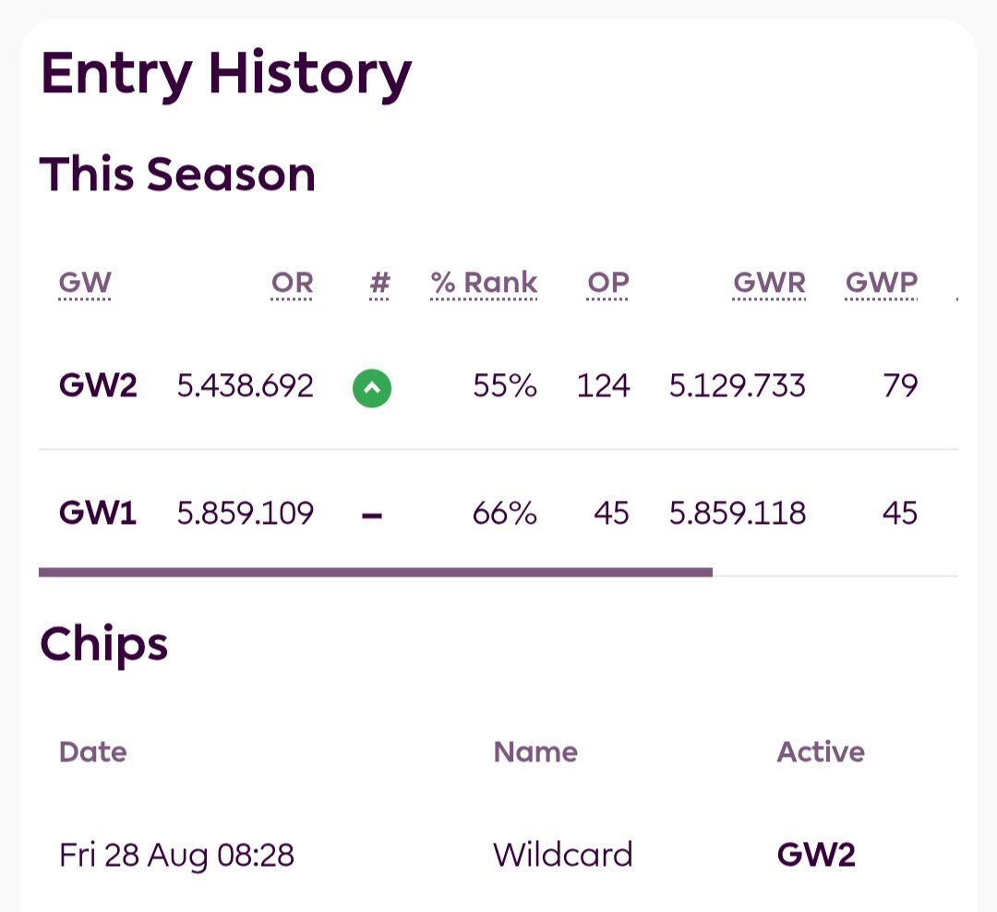Click the GW column header
The height and width of the screenshot is (912, 997).
pyautogui.click(x=85, y=283)
